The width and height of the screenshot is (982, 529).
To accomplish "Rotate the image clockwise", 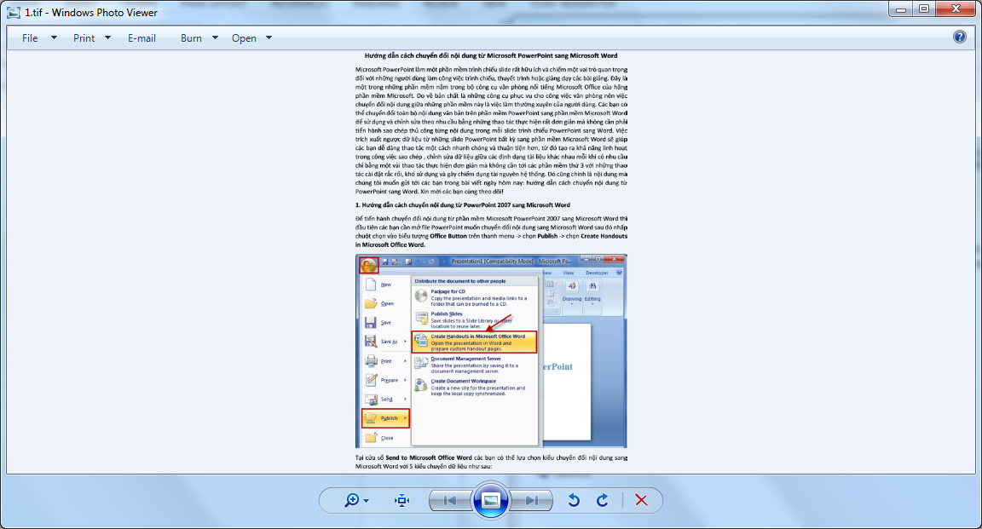I will (x=602, y=500).
